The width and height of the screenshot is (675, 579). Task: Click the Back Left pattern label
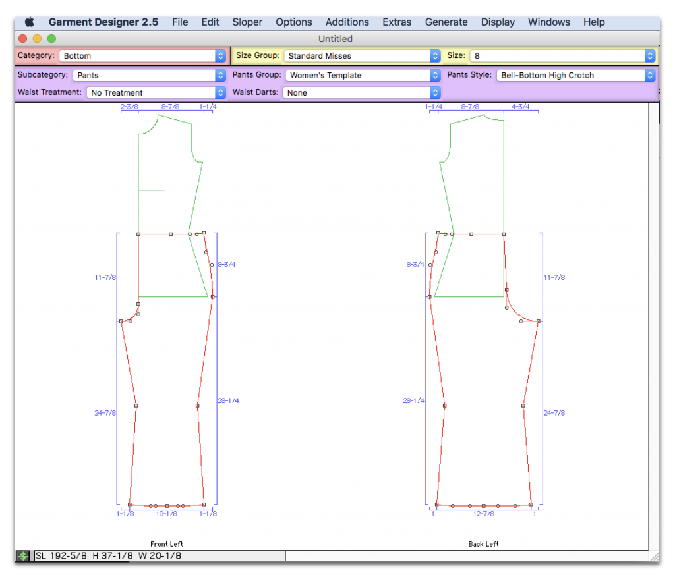[483, 543]
